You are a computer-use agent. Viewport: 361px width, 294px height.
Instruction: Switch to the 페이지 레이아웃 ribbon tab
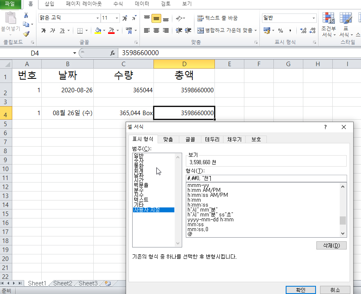(84, 4)
